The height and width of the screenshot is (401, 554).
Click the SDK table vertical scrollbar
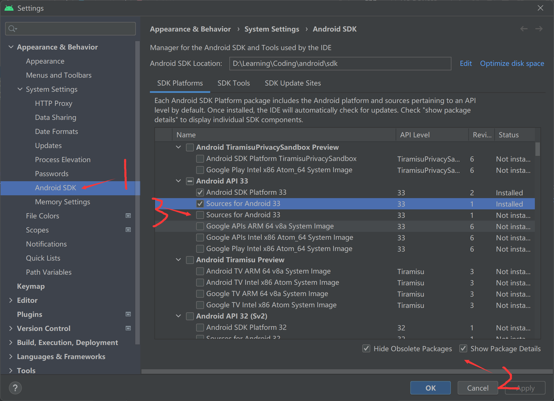538,149
